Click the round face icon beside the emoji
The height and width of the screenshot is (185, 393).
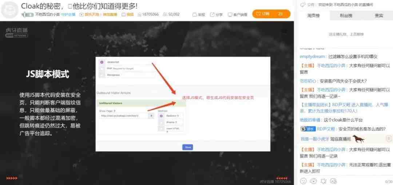313,181
